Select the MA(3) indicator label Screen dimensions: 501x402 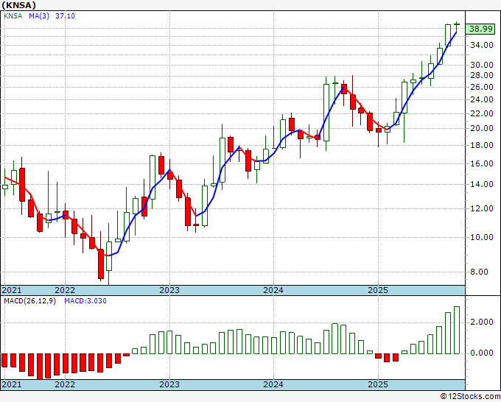pos(39,16)
